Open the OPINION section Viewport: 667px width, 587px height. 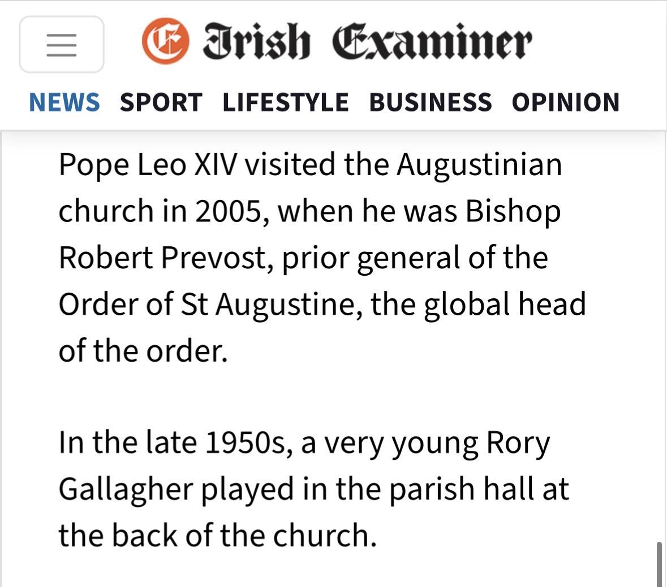[x=566, y=103]
